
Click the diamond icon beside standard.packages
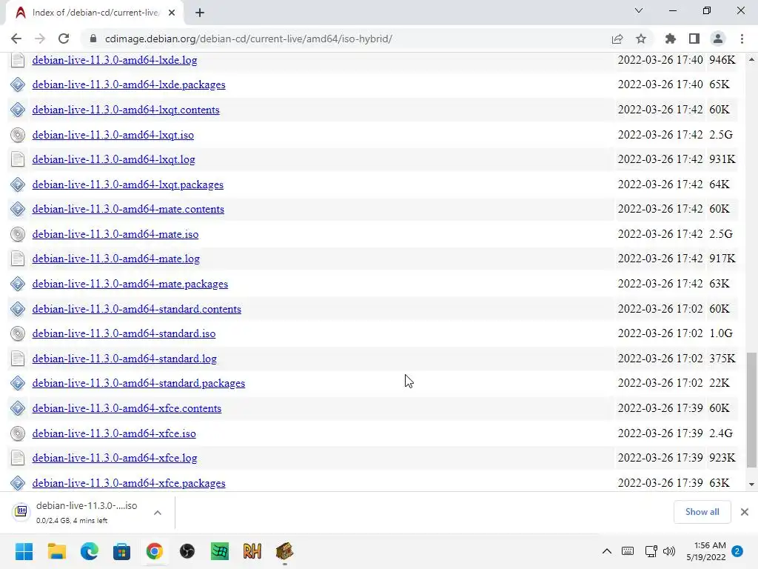point(18,383)
